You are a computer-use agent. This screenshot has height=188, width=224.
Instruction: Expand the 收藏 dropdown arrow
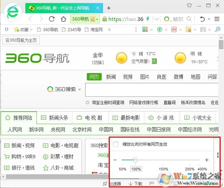31,30
